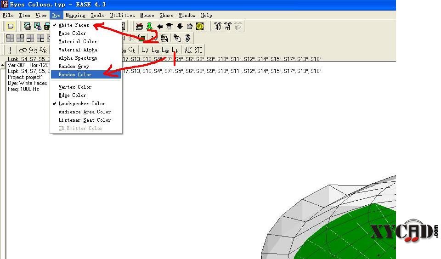Viewport: 441px width, 259px height.
Task: Select highlighted Random Color menu entry
Action: pos(86,74)
